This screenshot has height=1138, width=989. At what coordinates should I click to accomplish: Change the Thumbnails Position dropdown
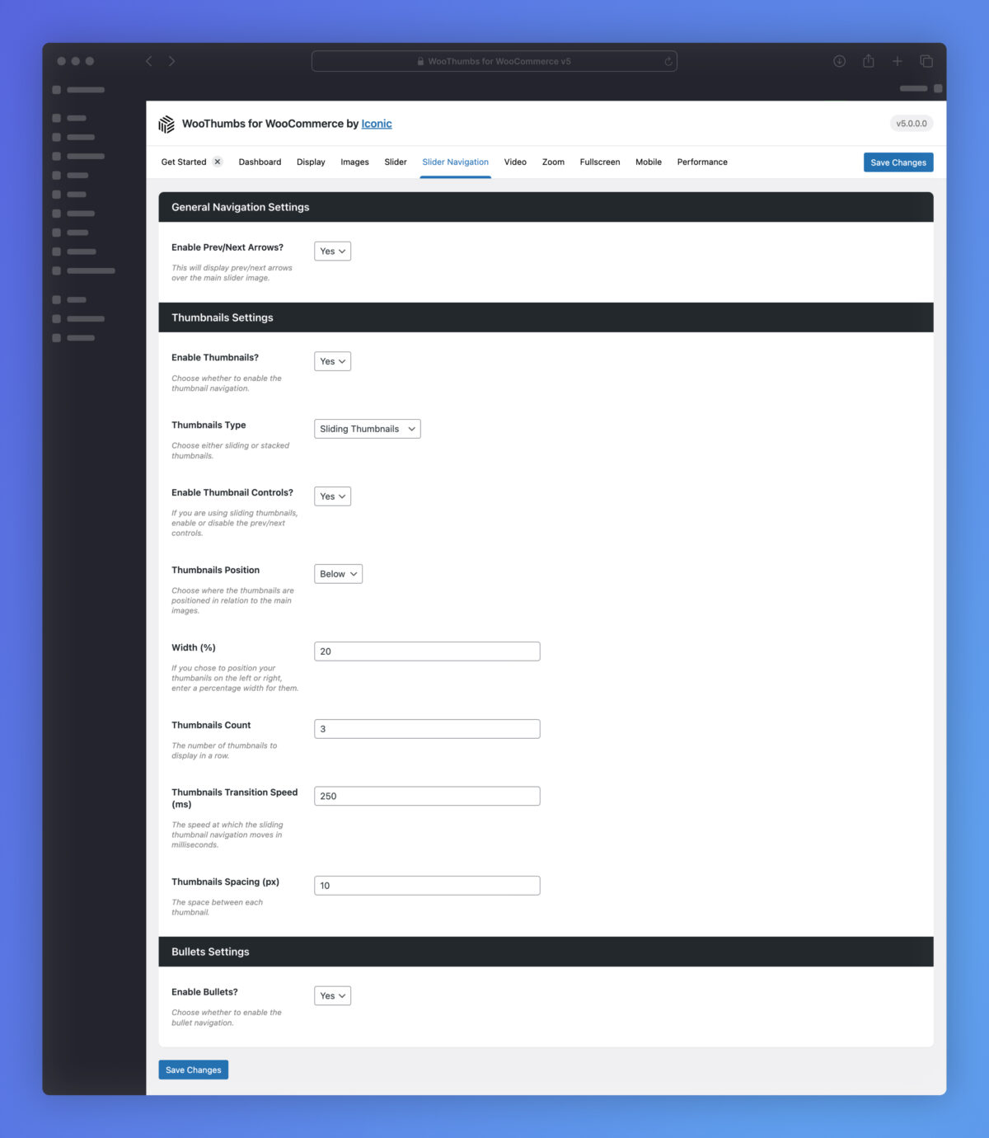[x=338, y=574]
